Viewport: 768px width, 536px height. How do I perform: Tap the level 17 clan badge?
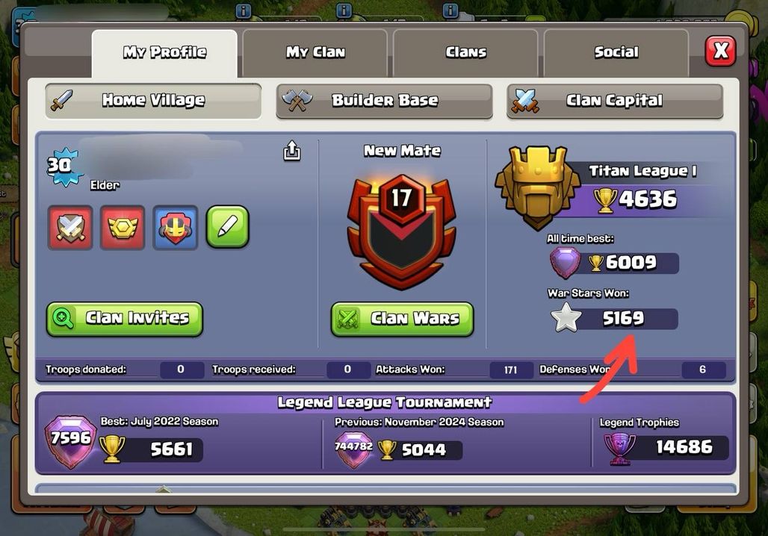pyautogui.click(x=402, y=231)
